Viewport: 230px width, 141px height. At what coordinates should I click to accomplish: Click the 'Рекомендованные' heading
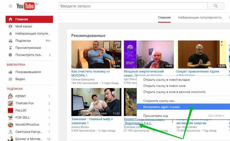88,36
